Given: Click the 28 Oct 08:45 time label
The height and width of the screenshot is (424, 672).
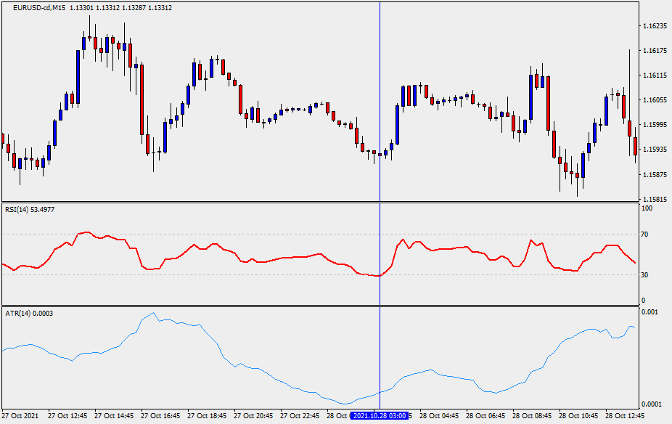Looking at the screenshot, I should coord(533,416).
